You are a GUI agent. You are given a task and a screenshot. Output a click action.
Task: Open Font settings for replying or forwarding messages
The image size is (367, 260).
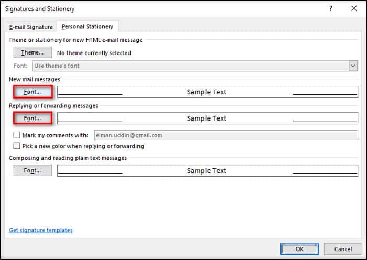[x=33, y=118]
